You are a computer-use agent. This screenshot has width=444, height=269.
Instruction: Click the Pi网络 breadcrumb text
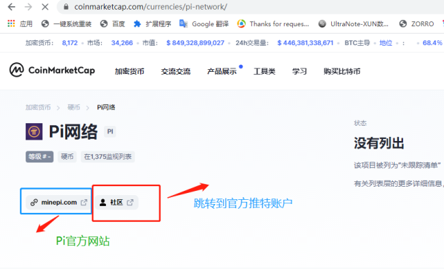click(106, 107)
